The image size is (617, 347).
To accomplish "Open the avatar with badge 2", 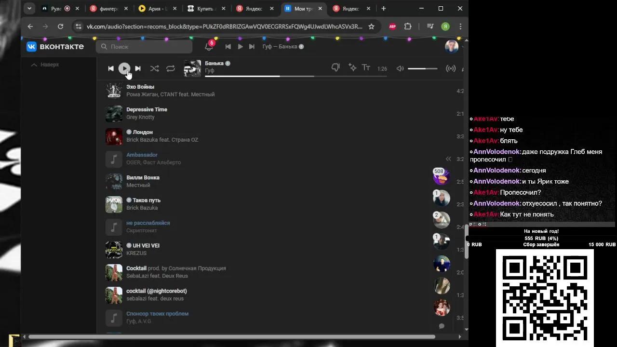I will click(x=441, y=219).
